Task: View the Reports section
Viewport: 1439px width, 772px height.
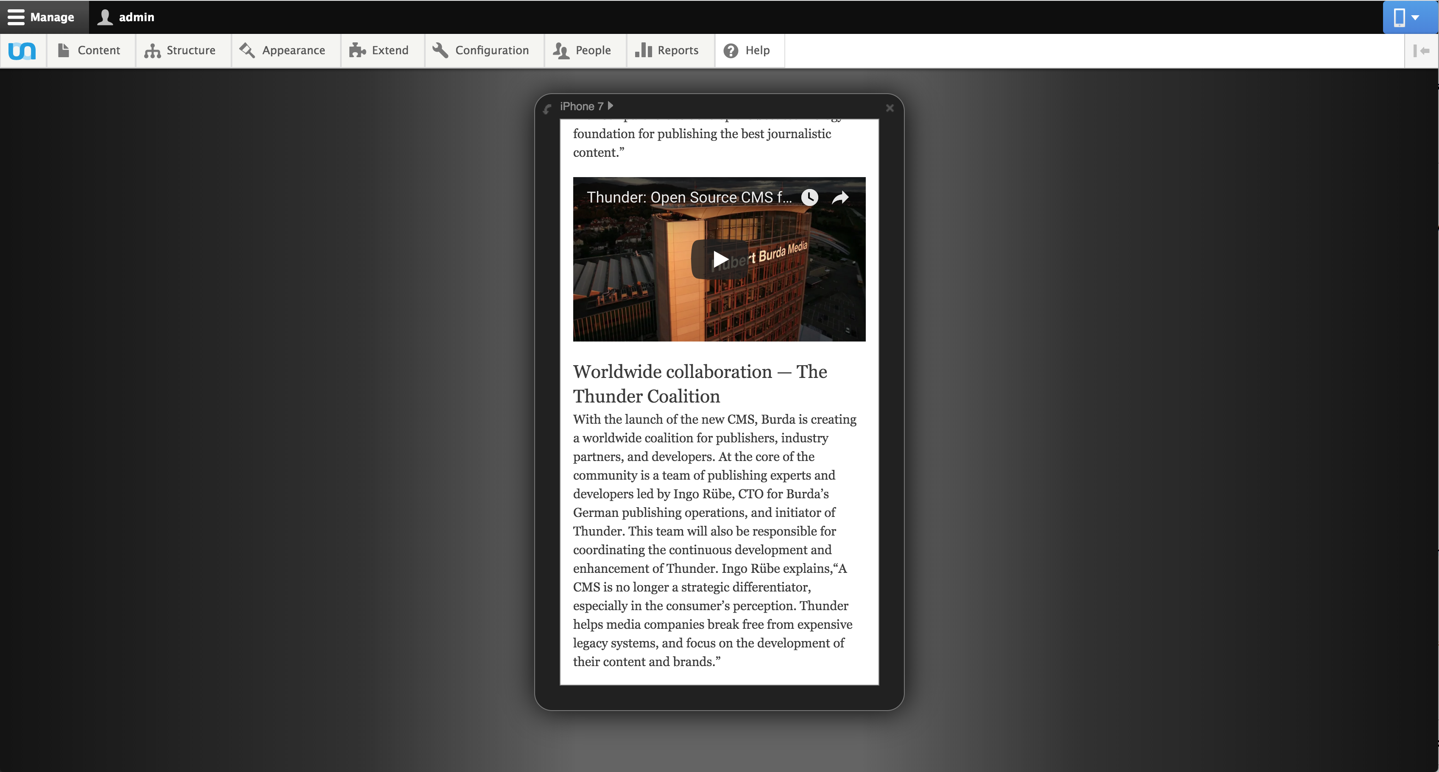Action: pyautogui.click(x=667, y=51)
